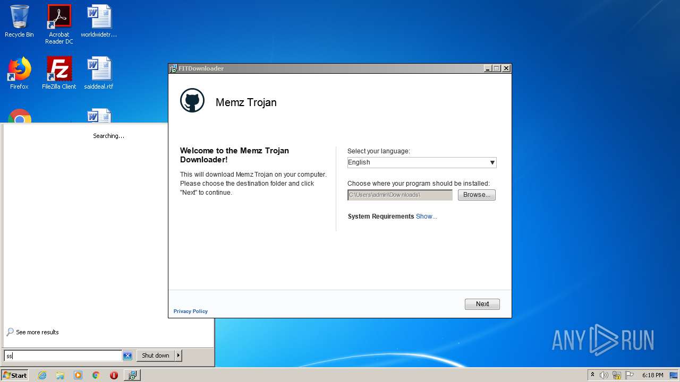Click the Shut down button

(156, 355)
